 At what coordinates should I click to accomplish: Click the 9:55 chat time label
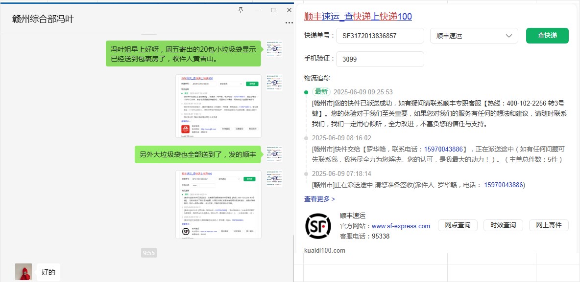click(x=149, y=253)
